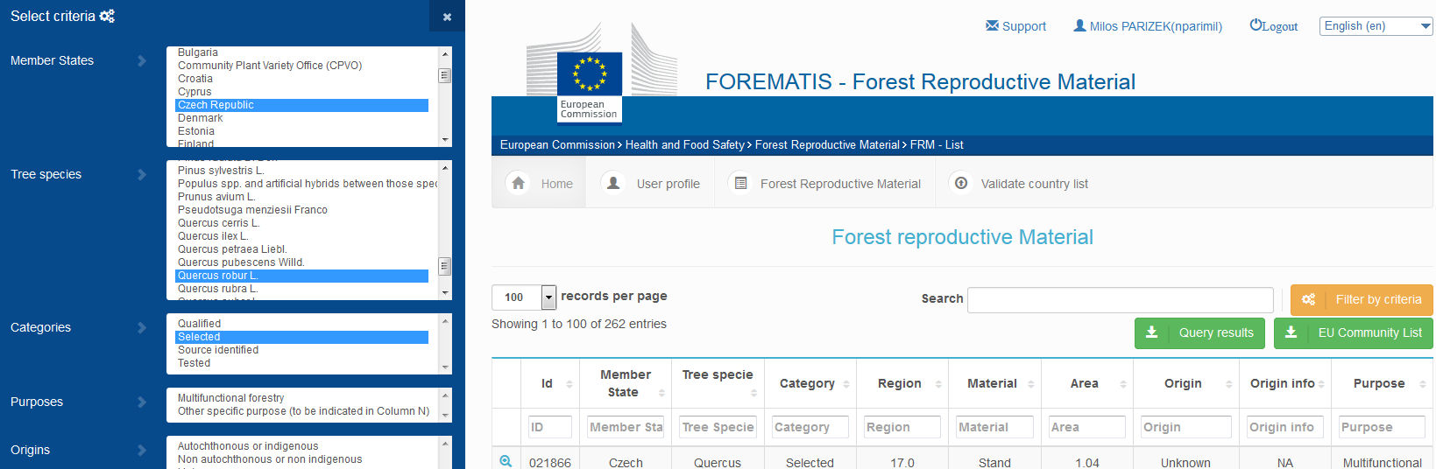Select Tested in Categories list
Image resolution: width=1436 pixels, height=469 pixels.
point(301,363)
